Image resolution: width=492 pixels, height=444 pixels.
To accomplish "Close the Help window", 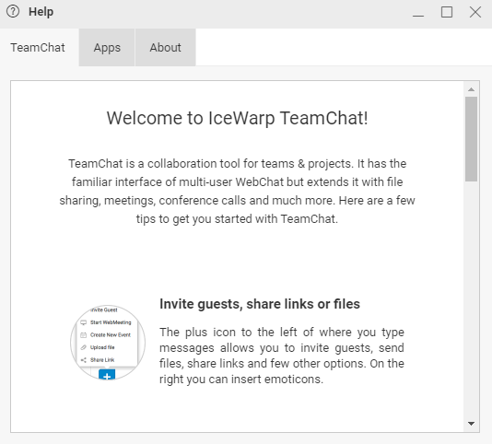I will (475, 12).
